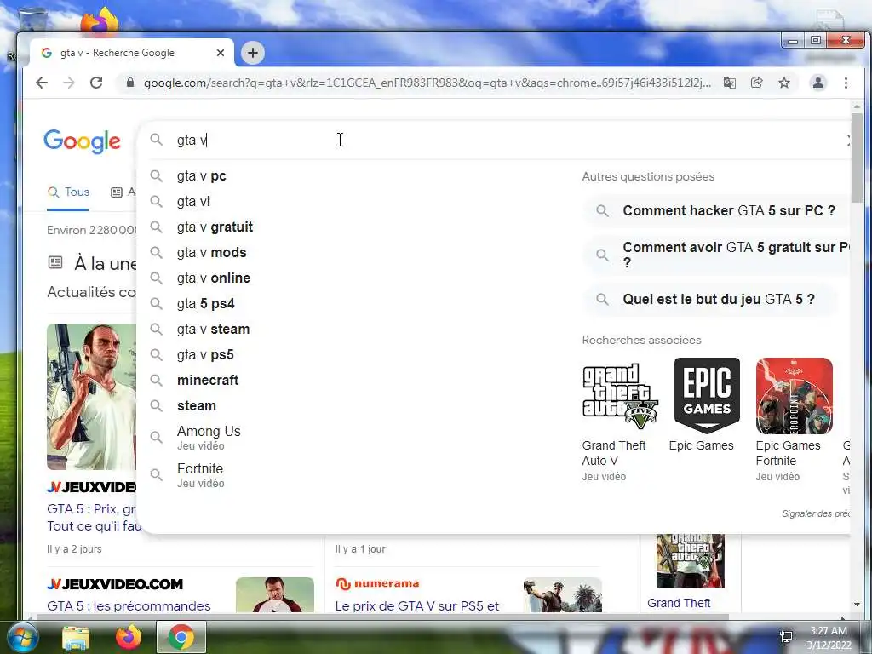Screen dimensions: 872x654
Task: Click the Google logo
Action: point(82,141)
